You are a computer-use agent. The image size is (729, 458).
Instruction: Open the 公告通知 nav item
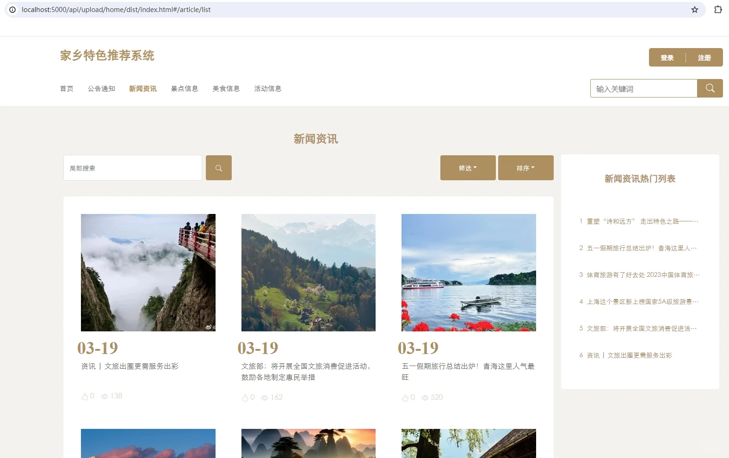[102, 89]
